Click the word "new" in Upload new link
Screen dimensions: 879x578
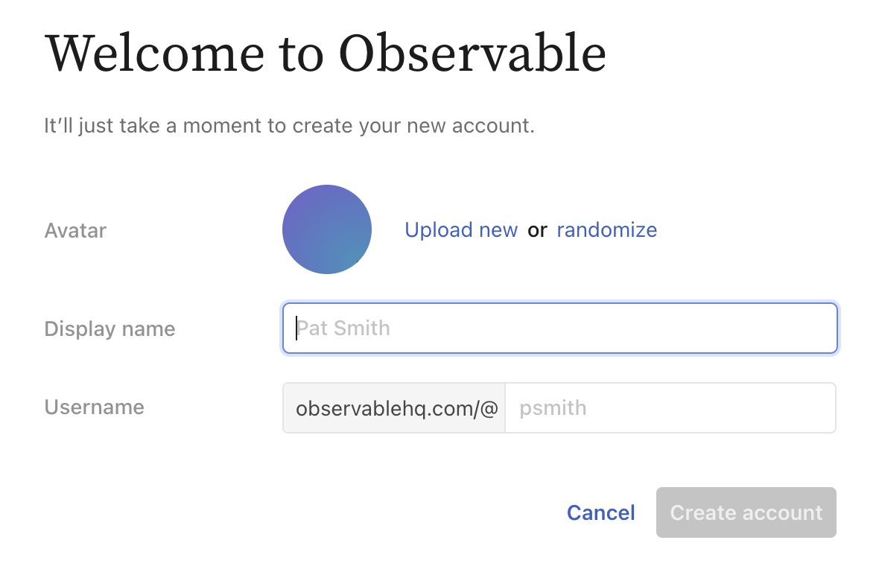click(498, 230)
